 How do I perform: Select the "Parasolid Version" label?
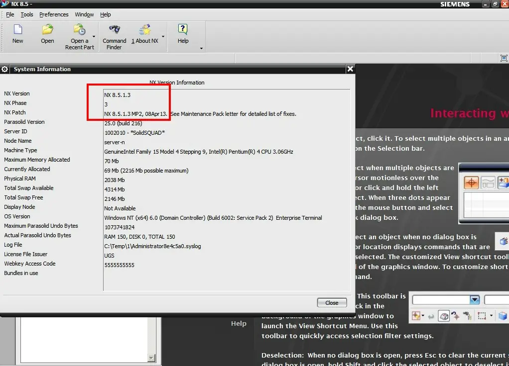point(24,122)
